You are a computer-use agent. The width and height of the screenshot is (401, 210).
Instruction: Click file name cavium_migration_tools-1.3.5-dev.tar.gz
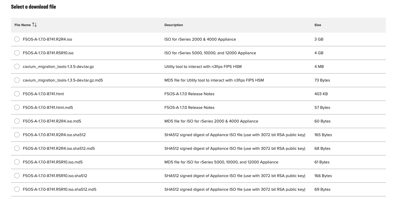(x=58, y=66)
